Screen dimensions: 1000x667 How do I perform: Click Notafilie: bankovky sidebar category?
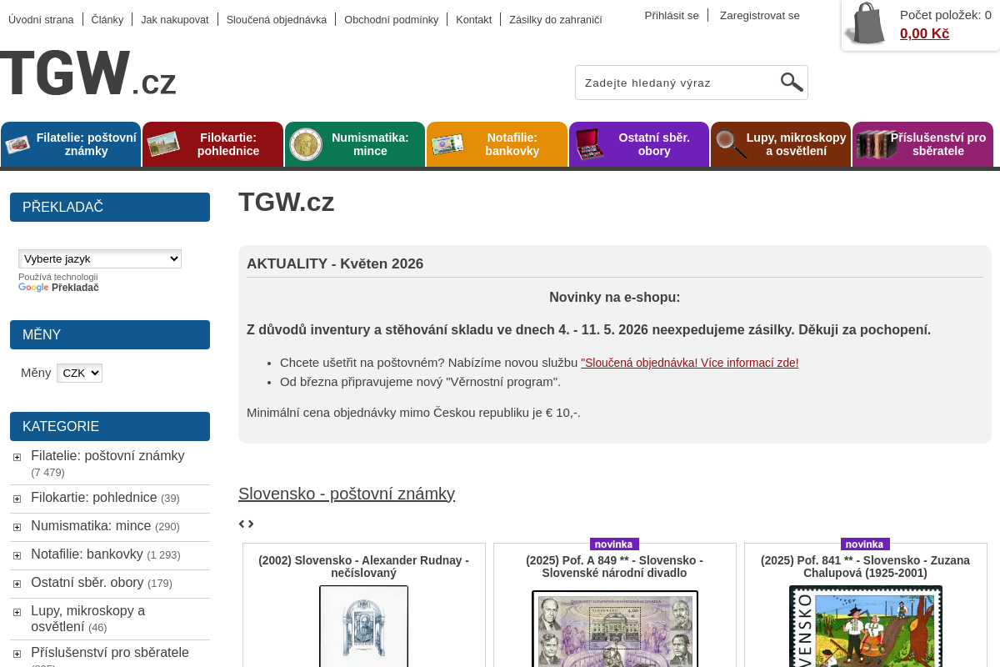tap(87, 554)
